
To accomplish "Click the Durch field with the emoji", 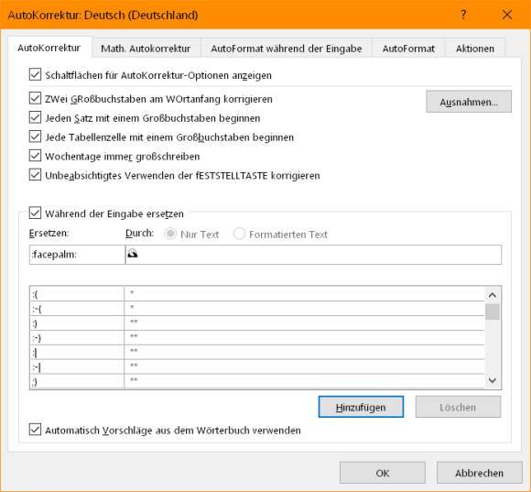I will pos(313,255).
